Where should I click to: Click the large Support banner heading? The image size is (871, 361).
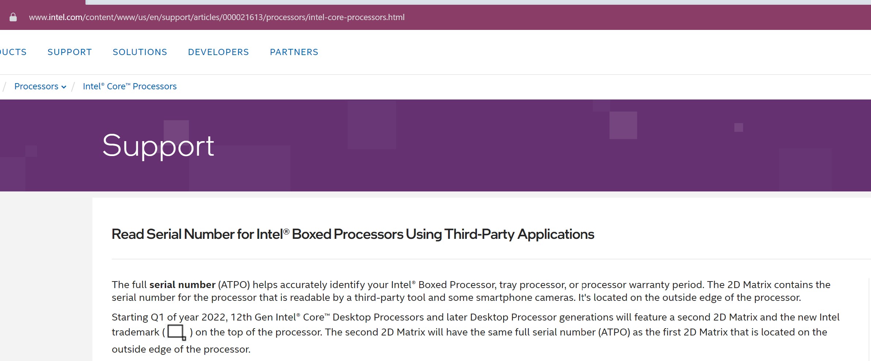pyautogui.click(x=158, y=145)
